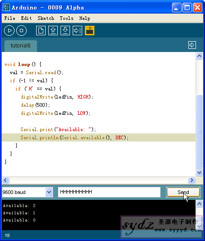Maximize the Arduino window
Image resolution: width=205 pixels, height=241 pixels.
[187, 7]
